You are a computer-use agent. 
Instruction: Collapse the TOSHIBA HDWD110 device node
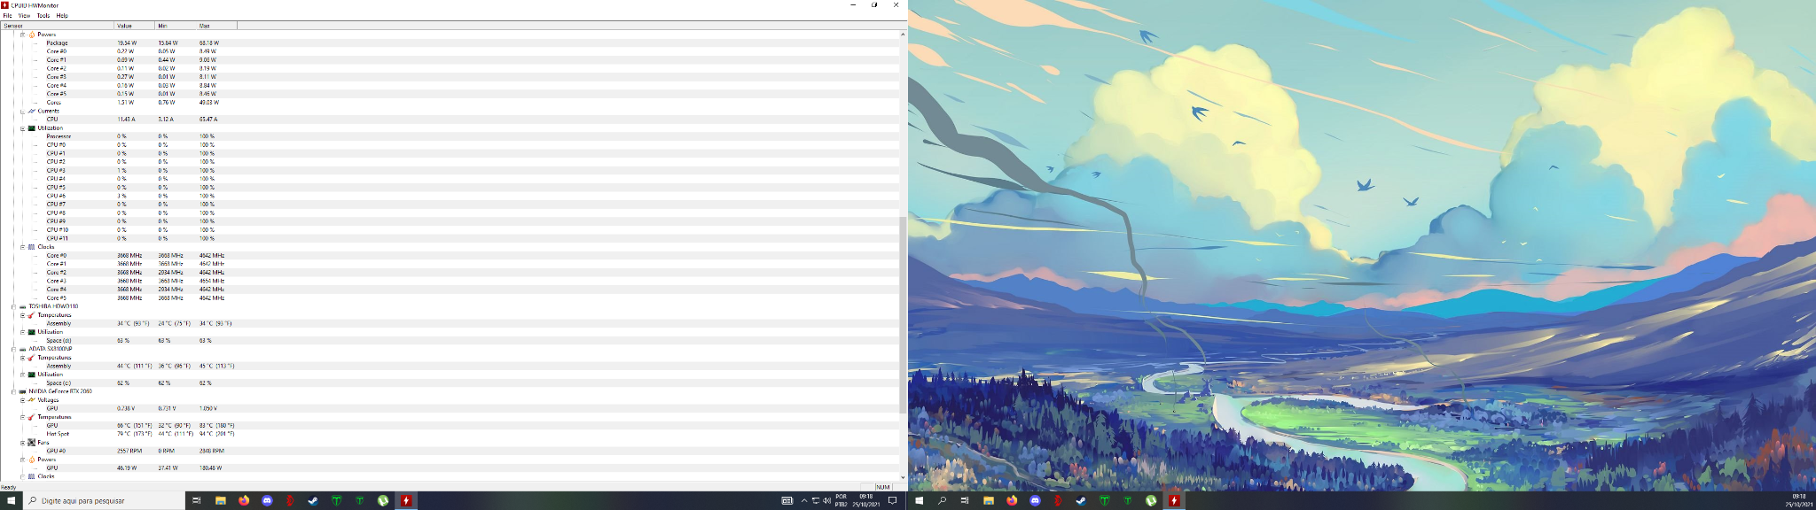[14, 306]
